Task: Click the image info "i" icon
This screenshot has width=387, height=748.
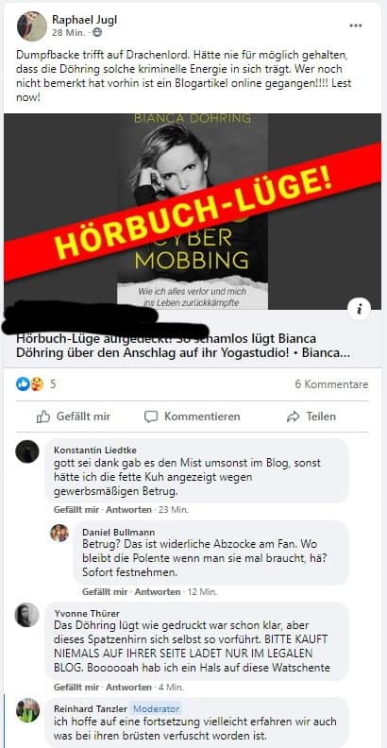Action: tap(359, 309)
